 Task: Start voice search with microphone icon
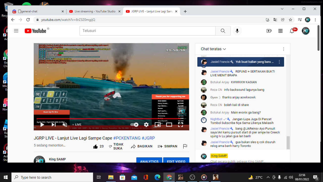237,31
